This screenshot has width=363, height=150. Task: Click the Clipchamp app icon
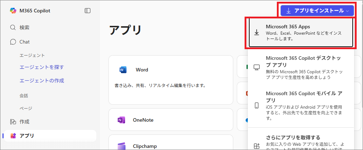click(x=122, y=146)
